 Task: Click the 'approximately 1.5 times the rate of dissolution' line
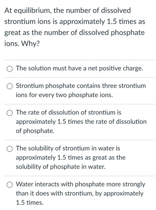click(x=81, y=122)
